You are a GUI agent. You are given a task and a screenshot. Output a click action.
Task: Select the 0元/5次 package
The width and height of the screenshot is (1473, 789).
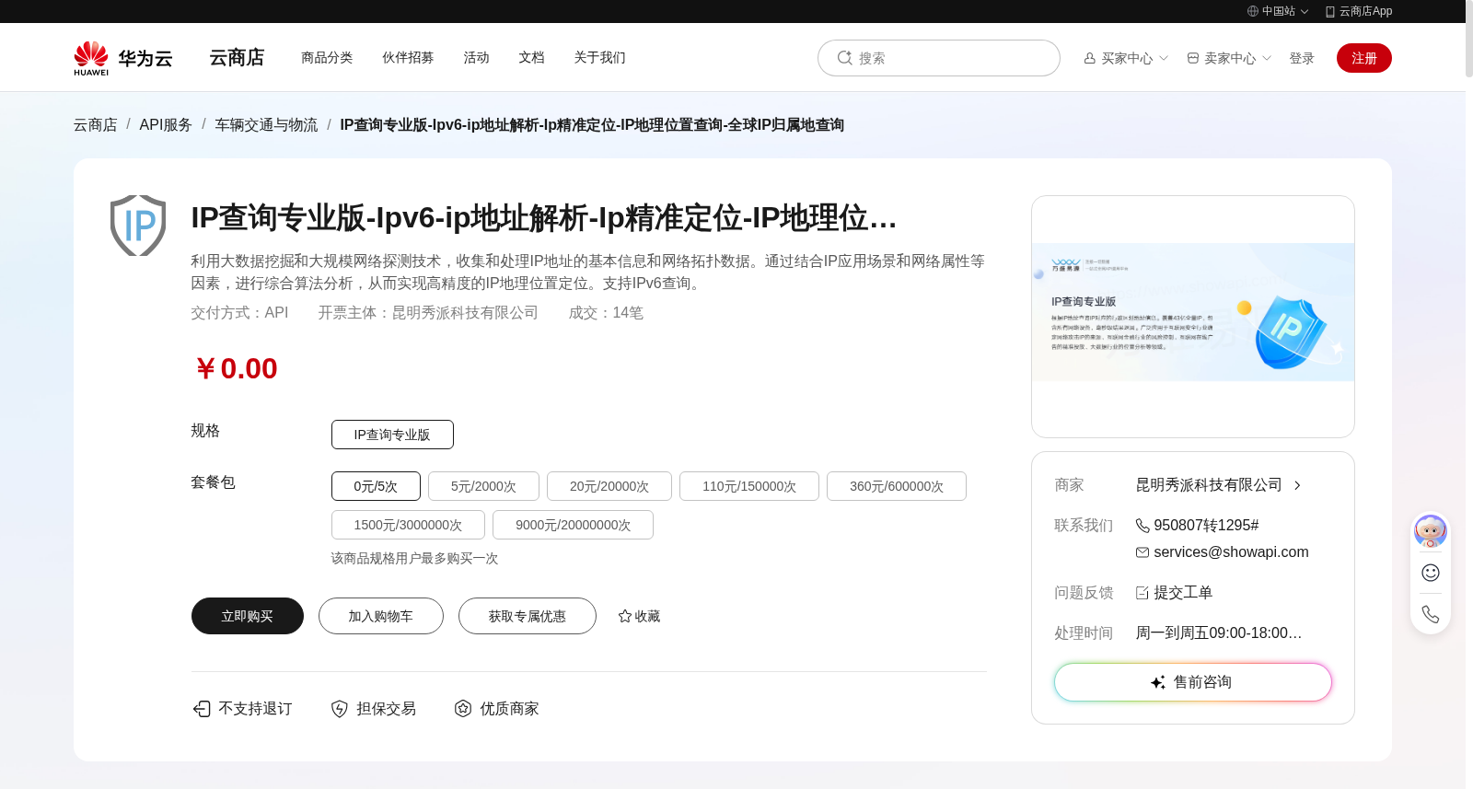tap(376, 486)
